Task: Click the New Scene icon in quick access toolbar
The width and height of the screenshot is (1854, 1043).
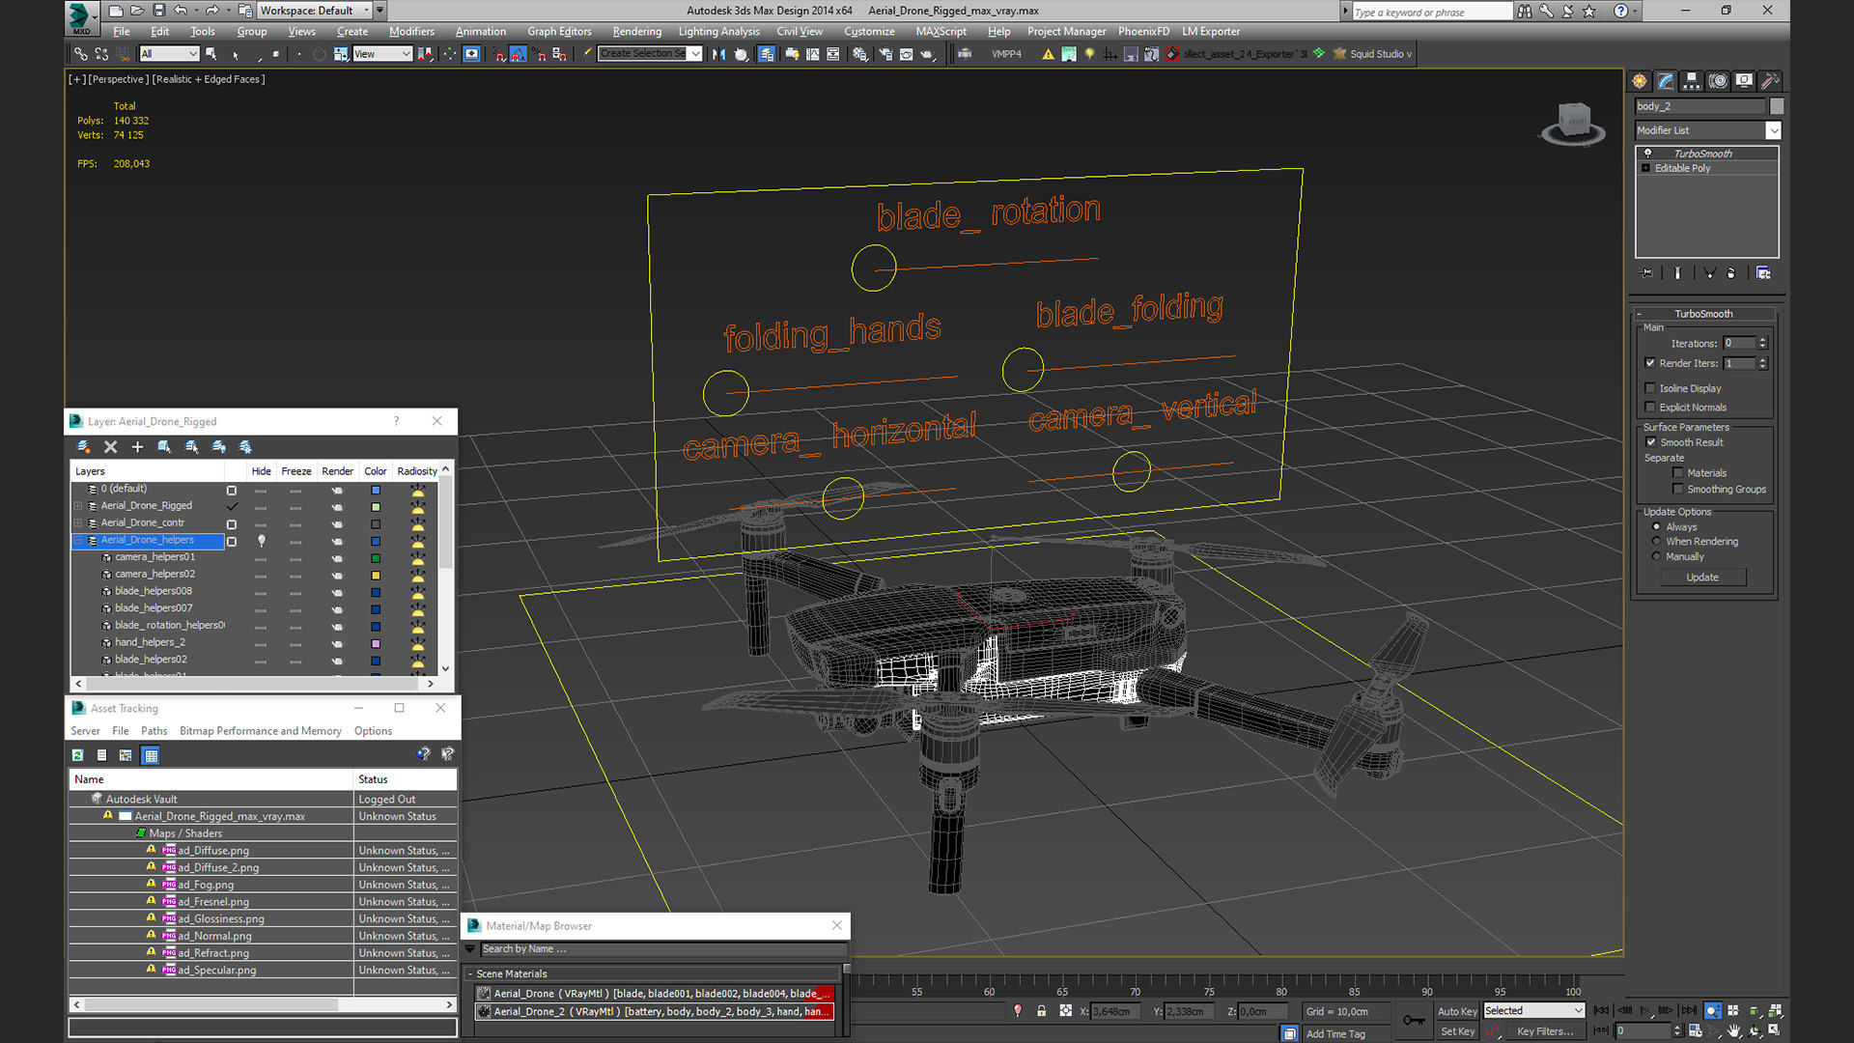Action: pos(116,11)
